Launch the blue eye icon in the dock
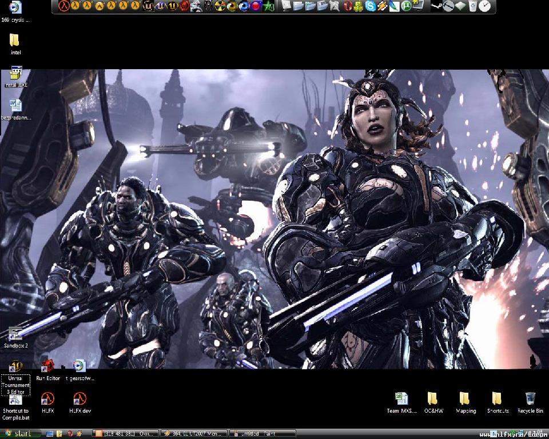 click(x=244, y=6)
